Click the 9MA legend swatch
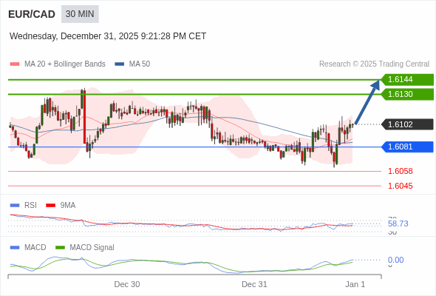436x296 pixels. coord(50,206)
